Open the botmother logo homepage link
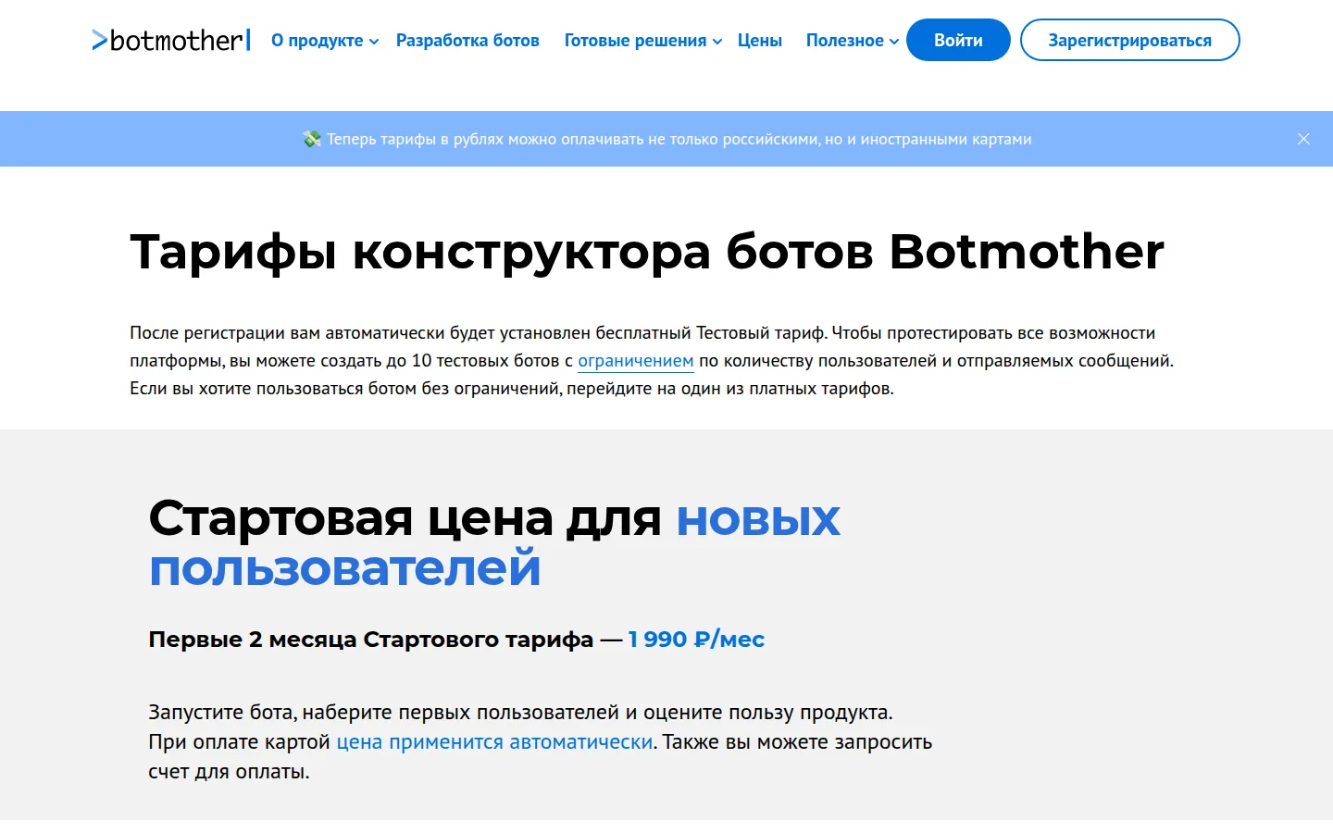 pos(171,40)
